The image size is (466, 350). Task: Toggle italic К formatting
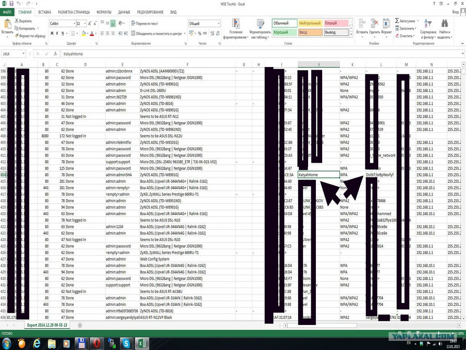(x=57, y=33)
